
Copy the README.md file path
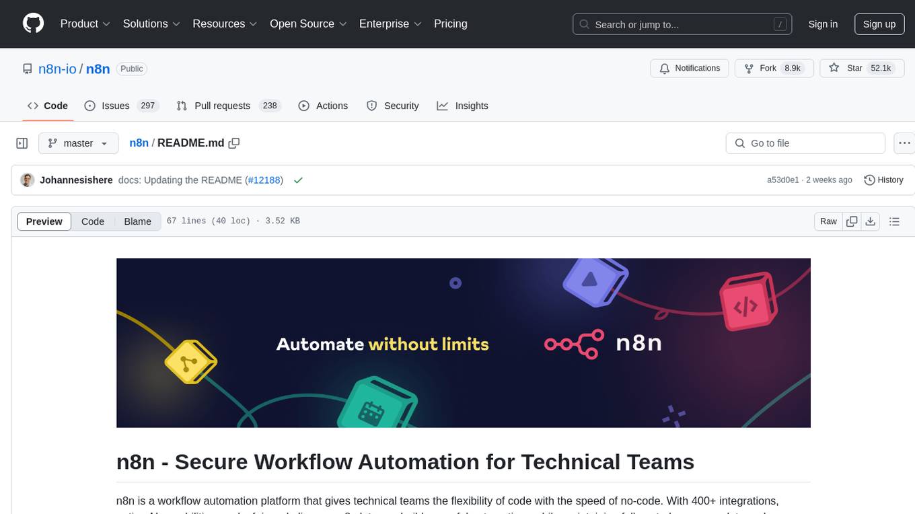coord(234,143)
